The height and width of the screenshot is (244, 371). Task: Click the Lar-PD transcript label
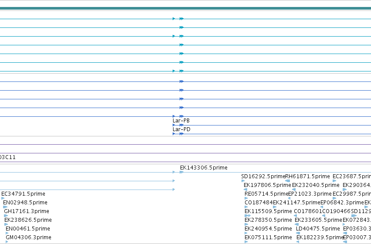click(x=181, y=129)
